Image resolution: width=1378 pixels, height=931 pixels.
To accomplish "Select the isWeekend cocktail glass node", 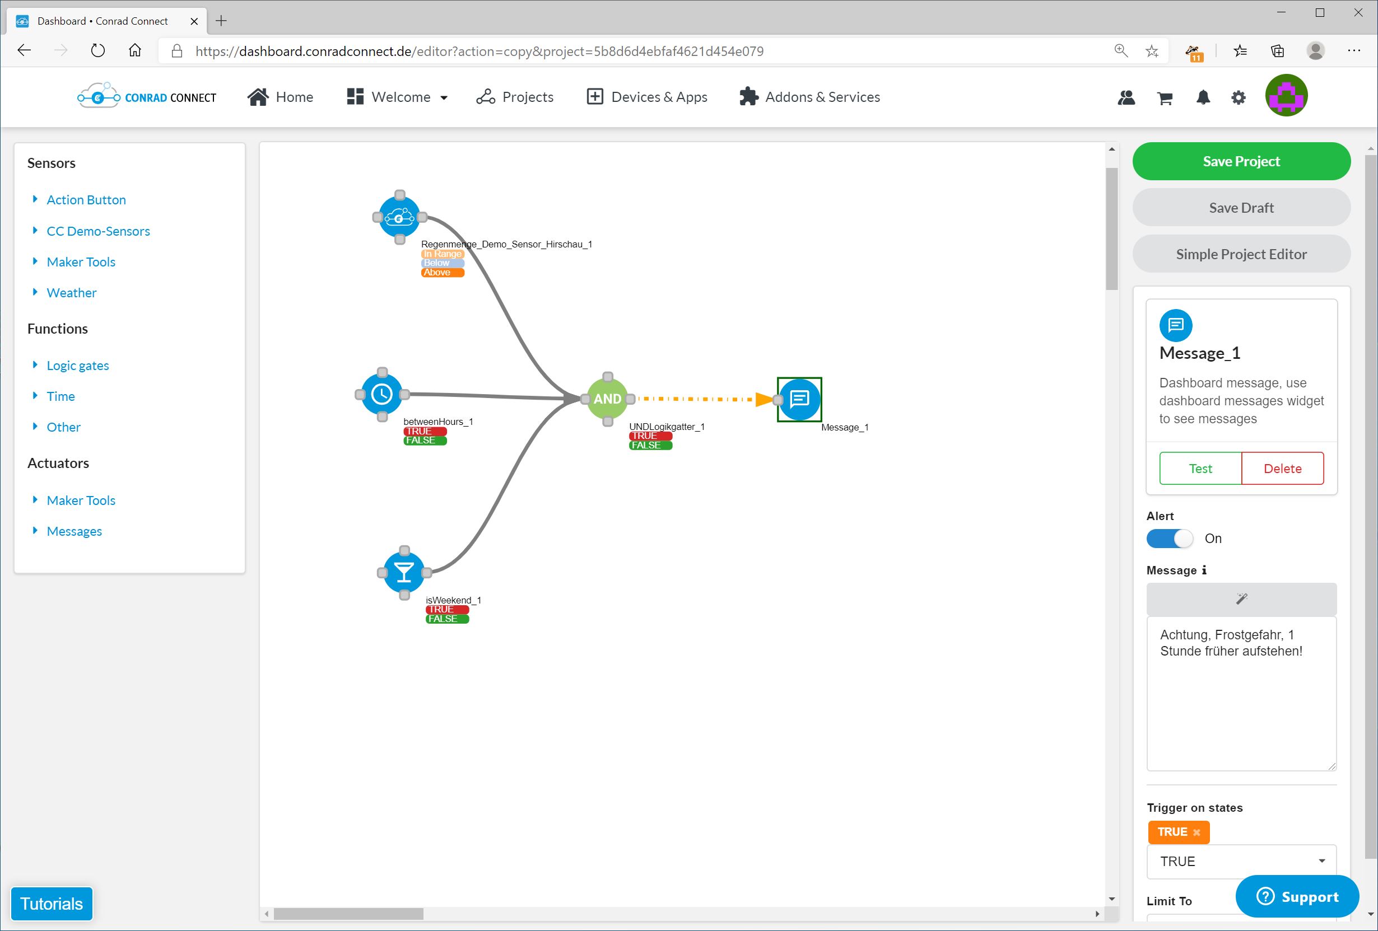I will pos(404,573).
